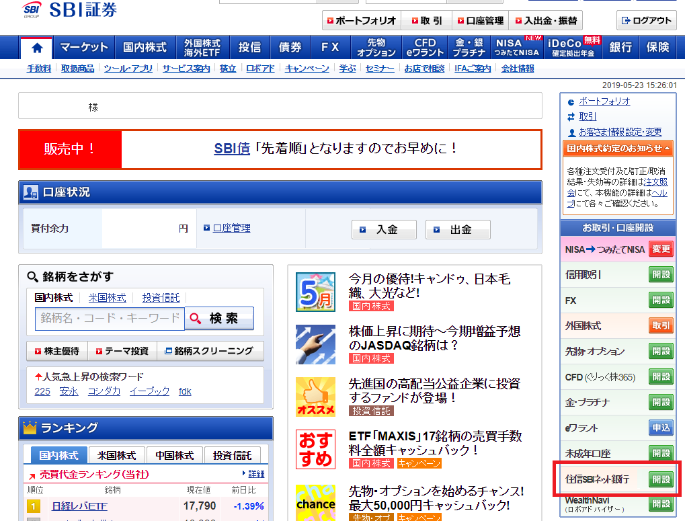This screenshot has height=521, width=685.
Task: Click the 出金 button
Action: 458,230
